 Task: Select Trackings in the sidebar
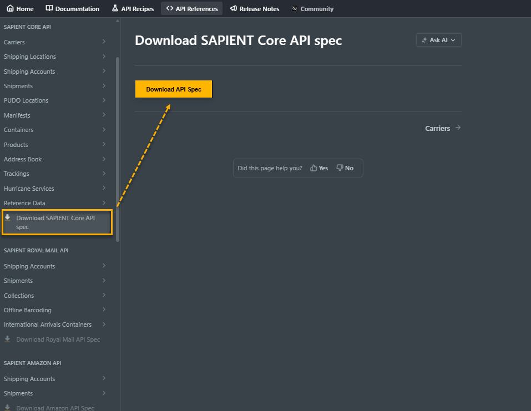(x=16, y=174)
